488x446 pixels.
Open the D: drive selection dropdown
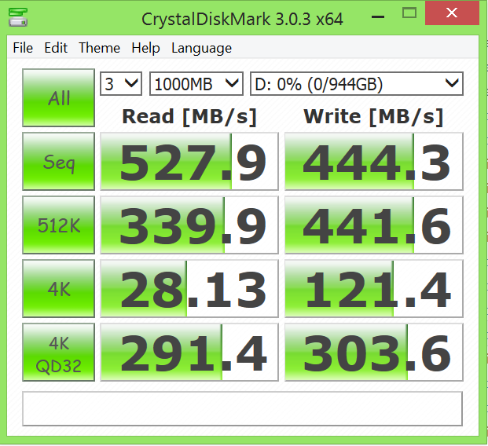click(x=355, y=83)
